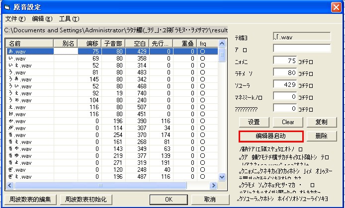Viewport: 345px width, 208px height.
Task: Click the 复制 button
Action: (322, 122)
